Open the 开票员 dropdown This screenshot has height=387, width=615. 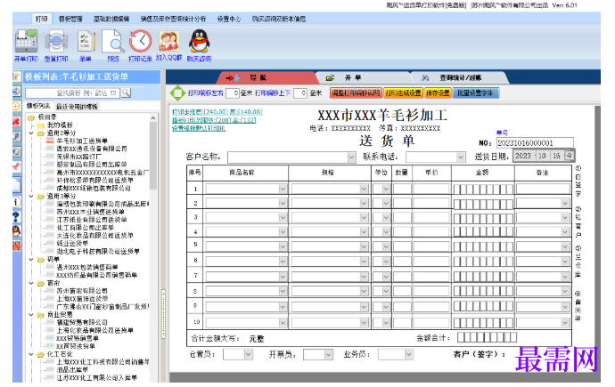328,354
